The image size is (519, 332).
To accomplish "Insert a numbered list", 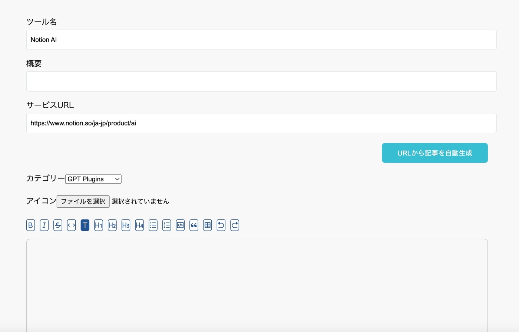I will pos(167,225).
